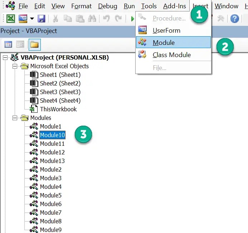This screenshot has width=248, height=233.
Task: Open the Add-Ins menu
Action: point(174,6)
